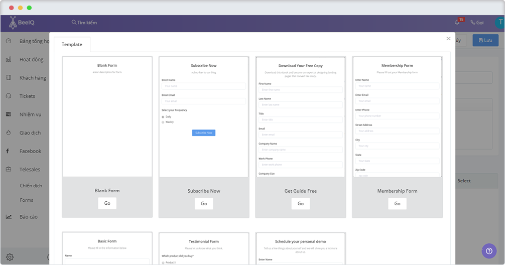Click the settings gear icon in sidebar
505x265 pixels.
[10, 257]
